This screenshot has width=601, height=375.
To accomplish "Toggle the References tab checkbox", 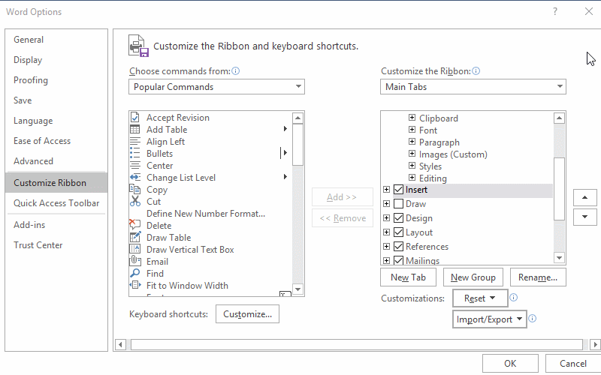I will click(x=399, y=246).
